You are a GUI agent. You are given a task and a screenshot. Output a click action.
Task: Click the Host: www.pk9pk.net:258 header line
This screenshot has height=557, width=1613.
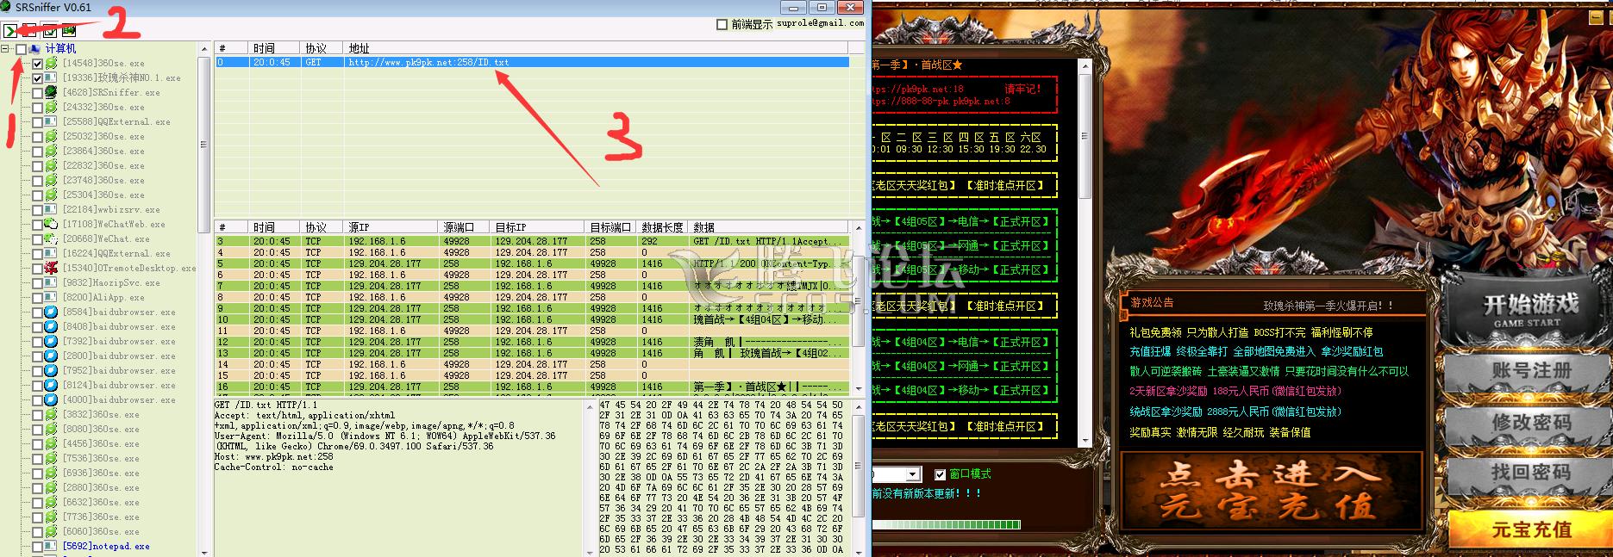click(274, 457)
